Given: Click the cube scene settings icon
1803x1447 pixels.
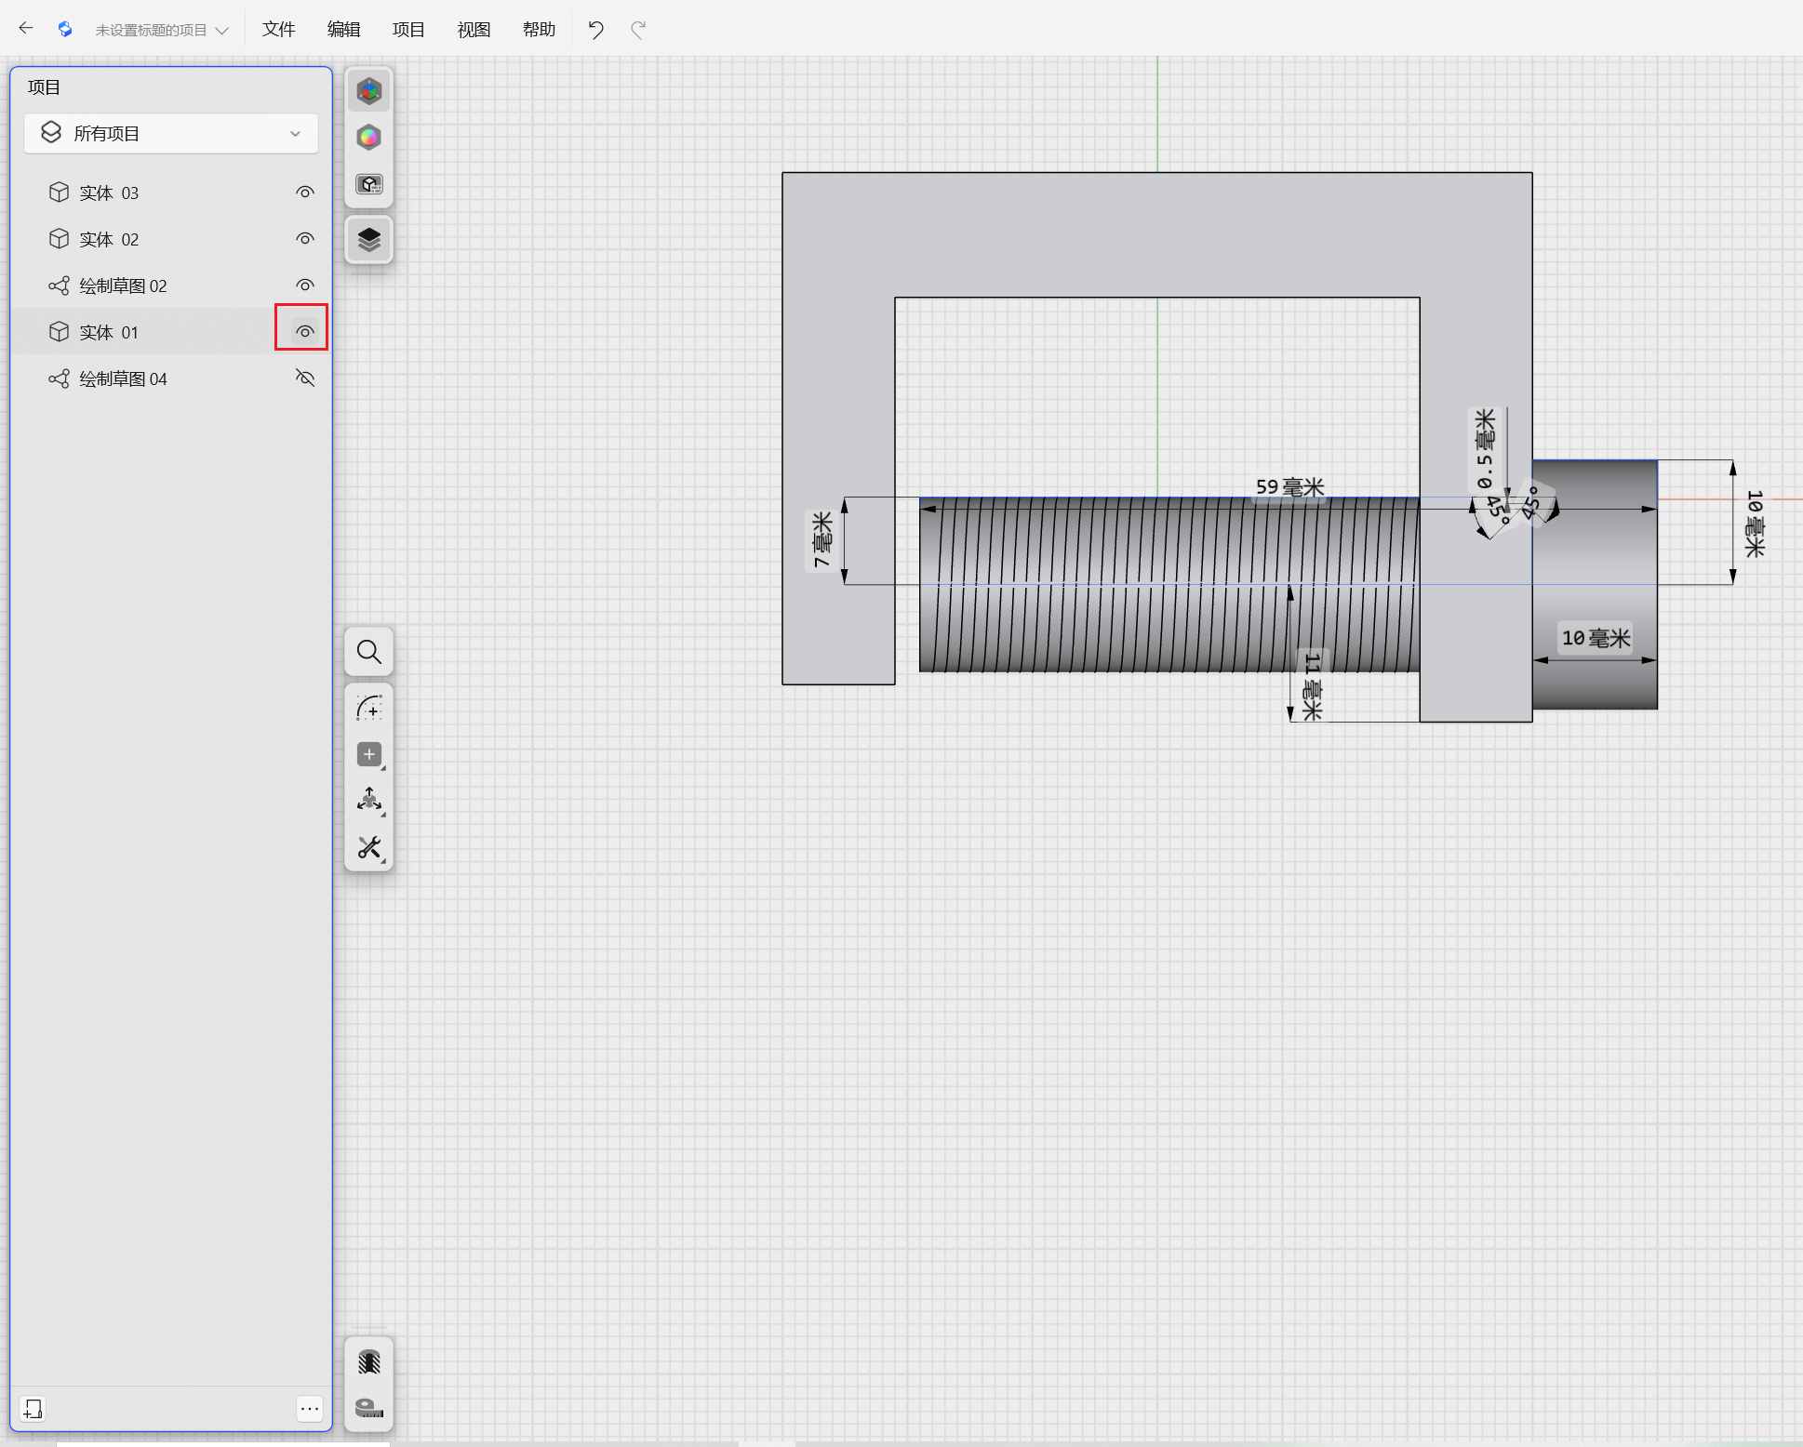Looking at the screenshot, I should pyautogui.click(x=369, y=184).
